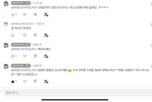Dislike the first comment by 뀨뀨까까_가민
Viewport: 152px width, 102px height.
[25, 15]
